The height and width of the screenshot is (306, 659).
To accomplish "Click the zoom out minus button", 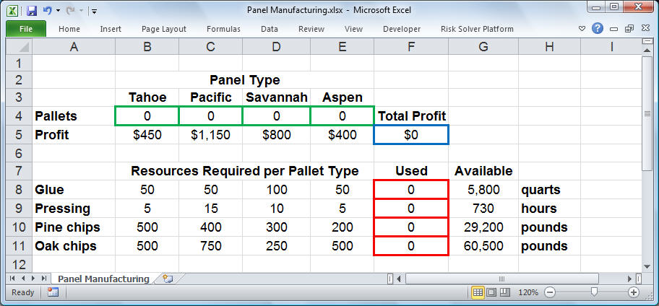I will click(x=550, y=292).
